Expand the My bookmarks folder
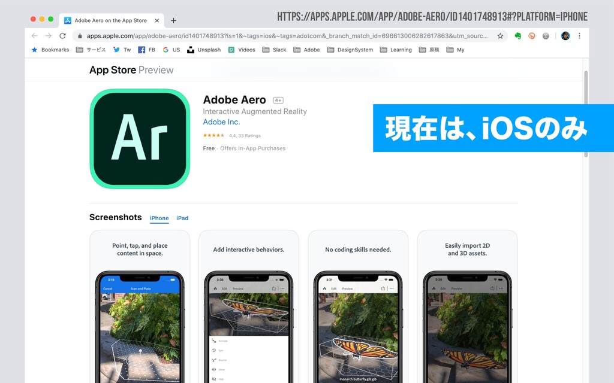The image size is (614, 383). pos(456,50)
